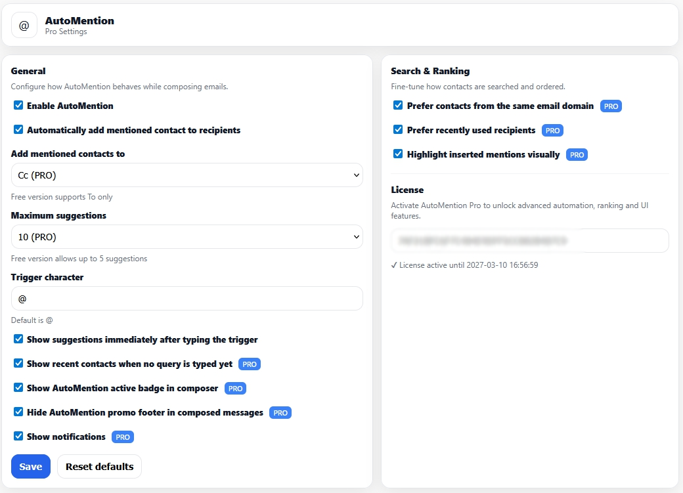The height and width of the screenshot is (493, 683).
Task: Click the PRO badge beside "Show AutoMention active badge in composer"
Action: tap(235, 388)
